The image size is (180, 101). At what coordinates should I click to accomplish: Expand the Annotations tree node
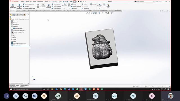point(10,25)
